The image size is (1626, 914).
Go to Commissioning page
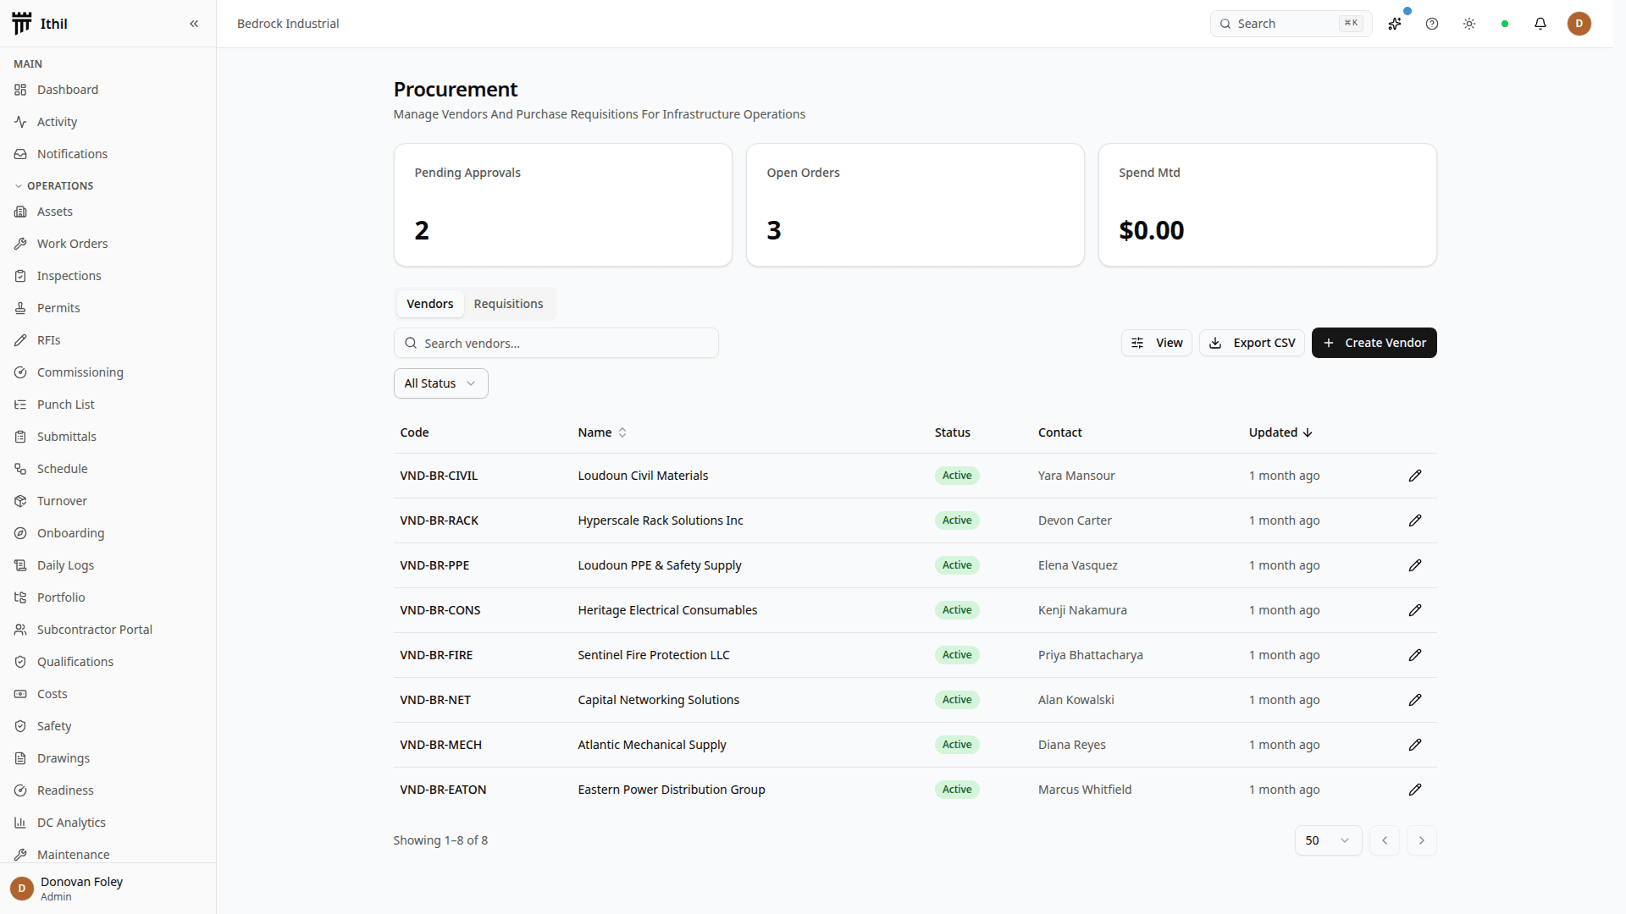[108, 372]
